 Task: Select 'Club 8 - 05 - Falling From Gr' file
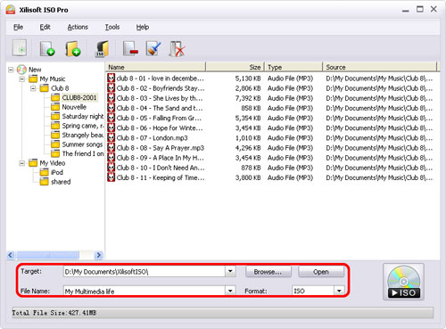159,118
